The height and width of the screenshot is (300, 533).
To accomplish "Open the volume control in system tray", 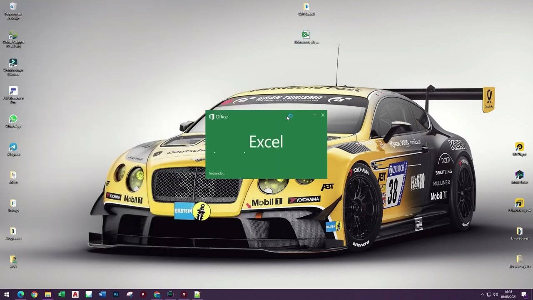I will (496, 295).
